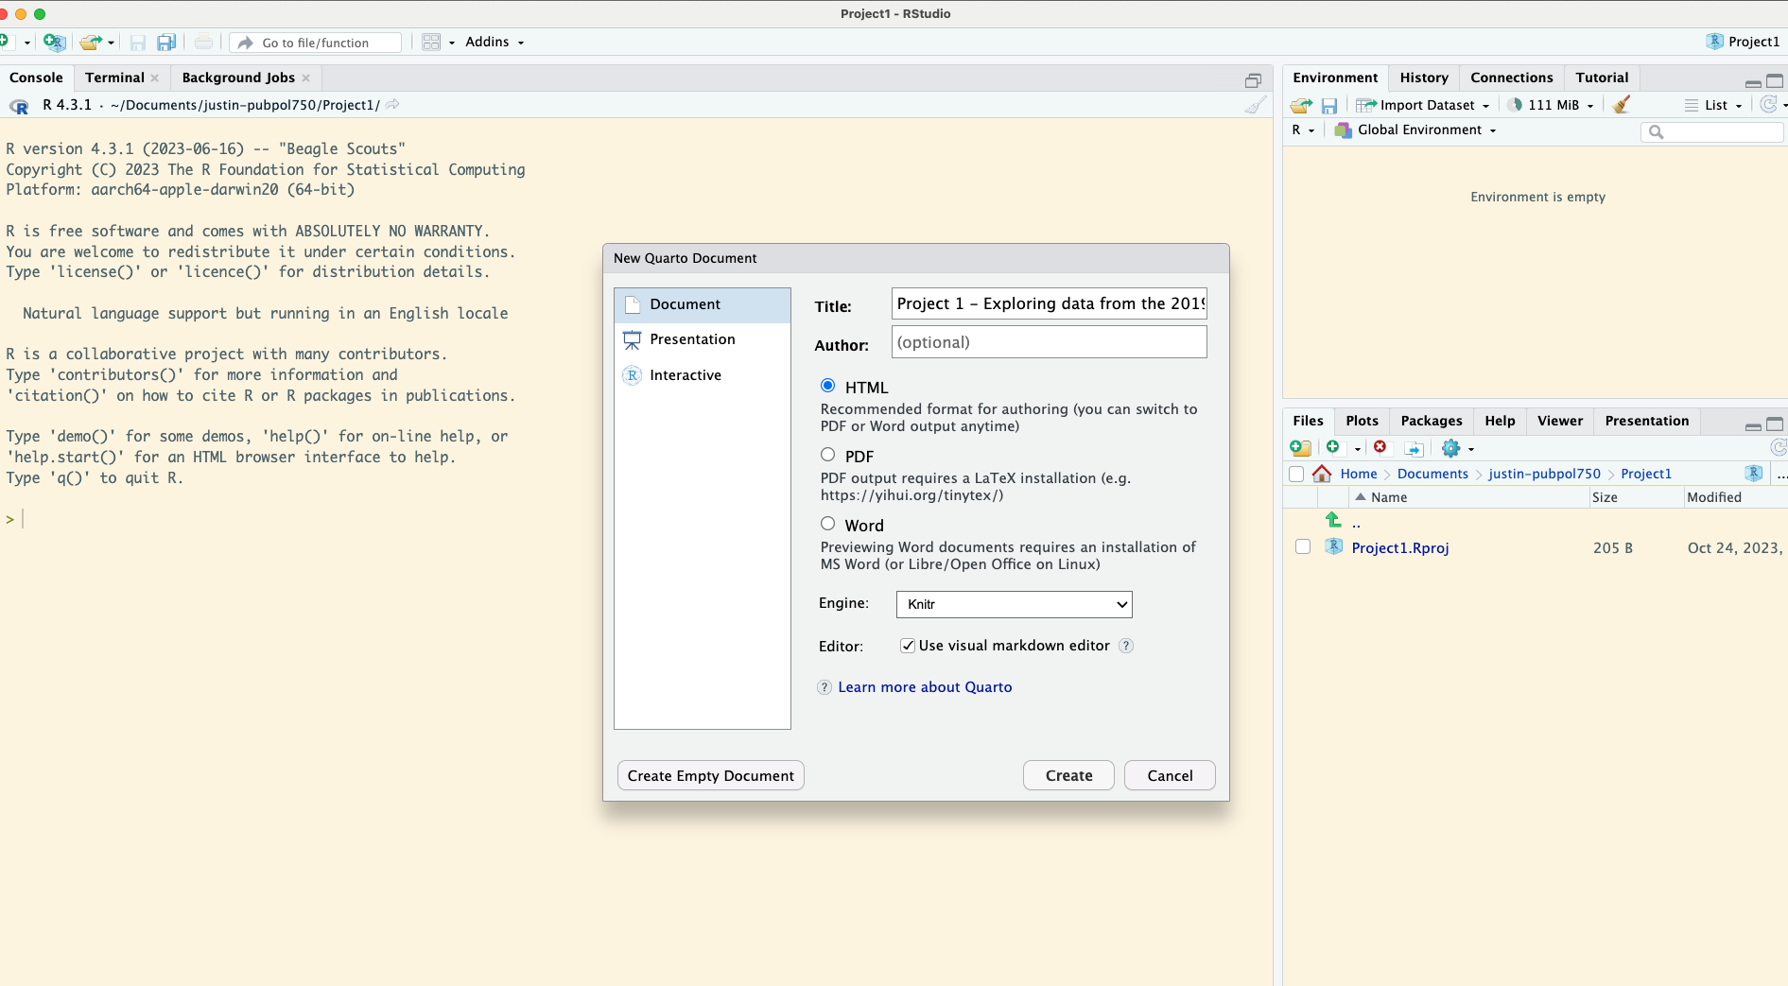Click the green up-arrow parent directory icon
Image resolution: width=1788 pixels, height=986 pixels.
click(x=1333, y=520)
